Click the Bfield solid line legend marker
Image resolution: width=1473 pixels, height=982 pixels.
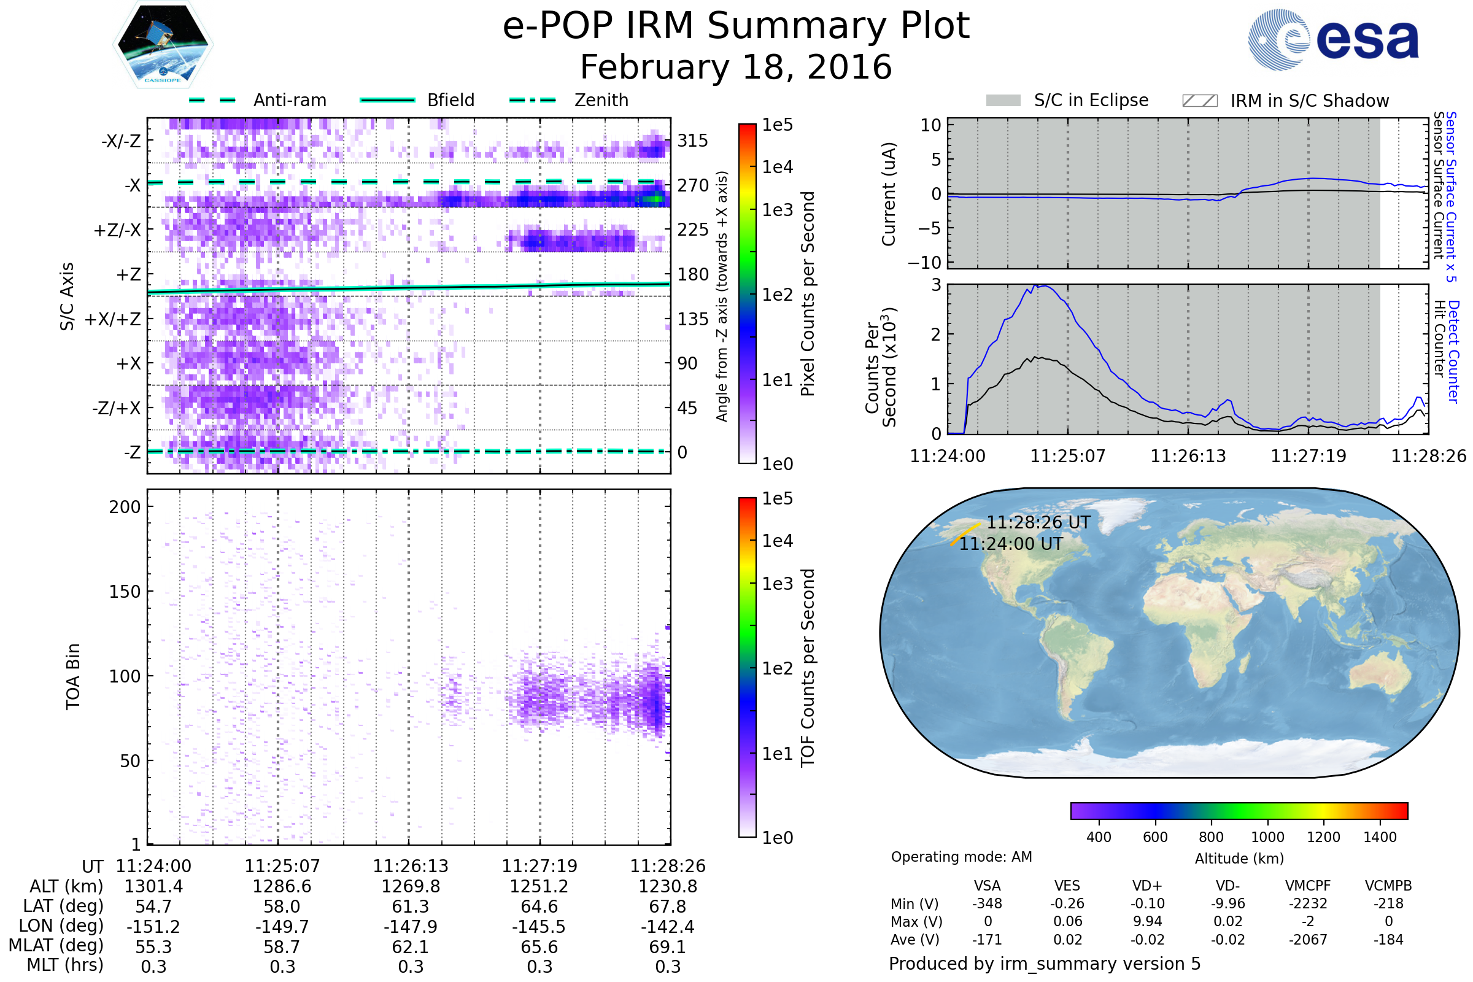point(387,100)
